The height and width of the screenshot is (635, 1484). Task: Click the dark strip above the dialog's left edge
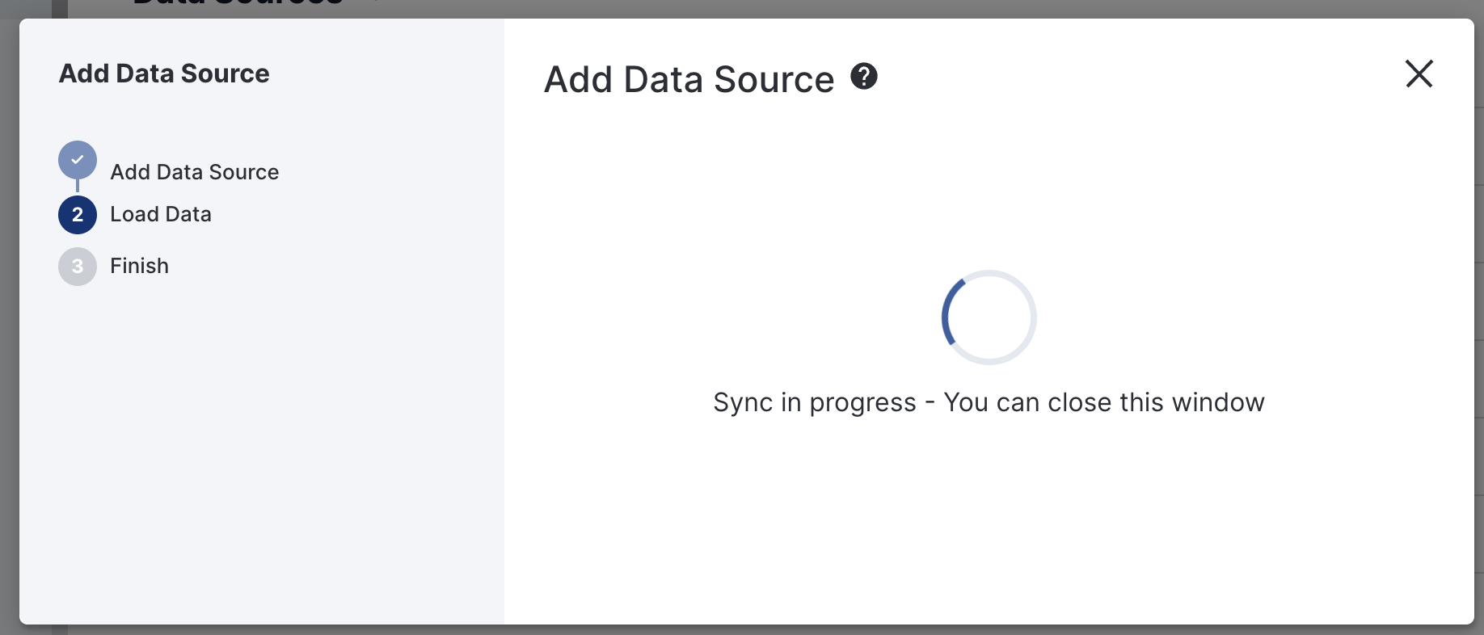click(x=60, y=8)
